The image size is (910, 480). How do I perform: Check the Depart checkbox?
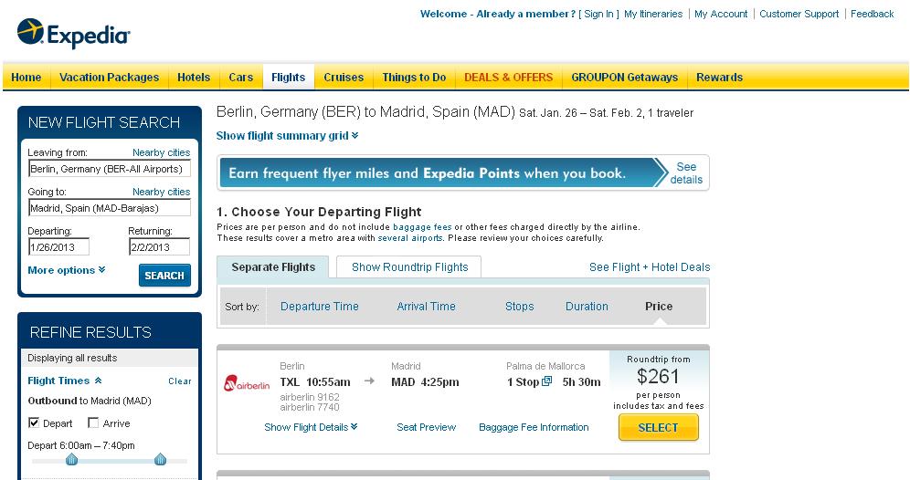tap(34, 423)
